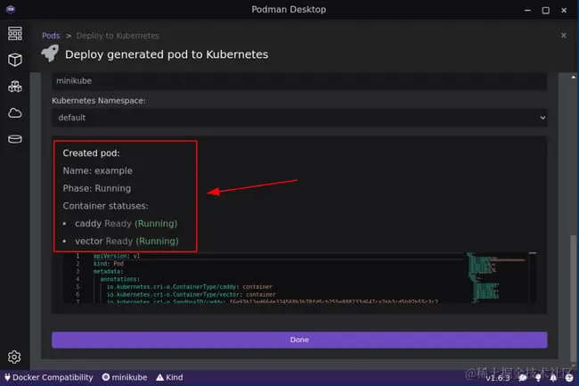Viewport: 579px width, 386px height.
Task: Open the Pods view in sidebar
Action: (x=15, y=86)
